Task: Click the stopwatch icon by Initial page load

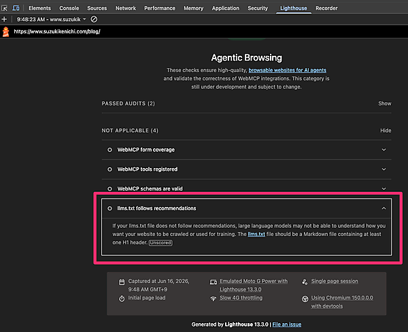Action: coord(122,299)
